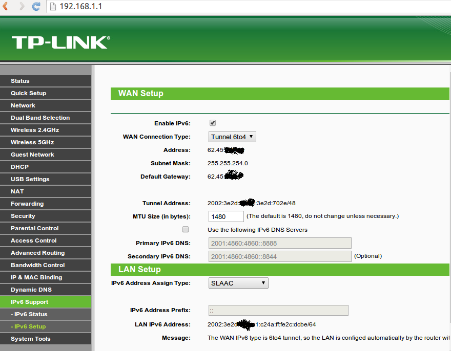Click the browser forward arrow
The width and height of the screenshot is (451, 351).
pos(22,6)
